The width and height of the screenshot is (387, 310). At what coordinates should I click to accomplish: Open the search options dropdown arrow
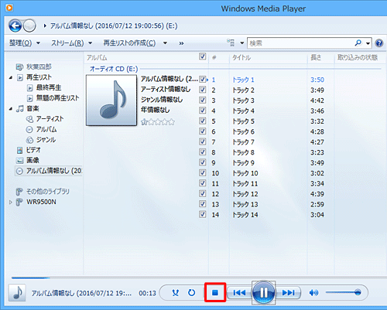pos(368,43)
